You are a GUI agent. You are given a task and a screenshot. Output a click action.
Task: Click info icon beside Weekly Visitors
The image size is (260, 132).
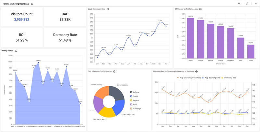[x=16, y=51]
